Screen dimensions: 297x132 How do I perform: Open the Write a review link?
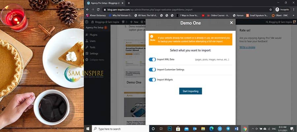247,47
